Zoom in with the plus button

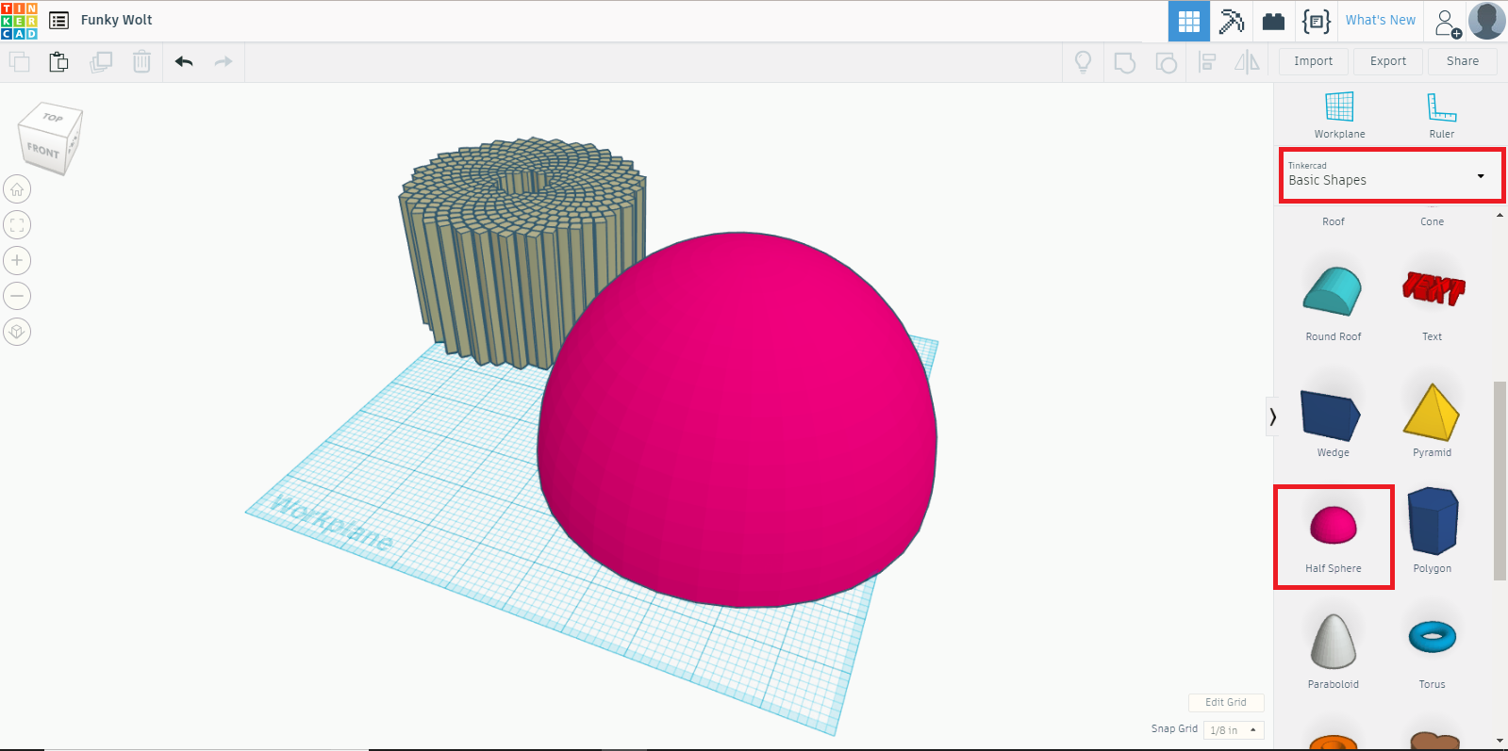pyautogui.click(x=17, y=261)
